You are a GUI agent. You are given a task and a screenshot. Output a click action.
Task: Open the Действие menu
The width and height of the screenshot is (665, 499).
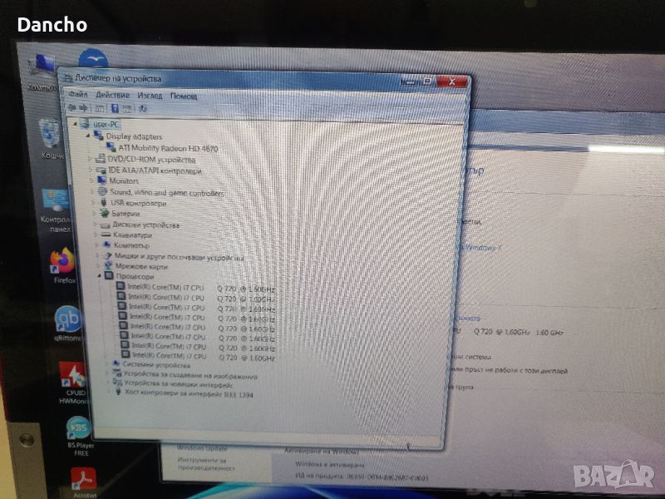pyautogui.click(x=112, y=95)
